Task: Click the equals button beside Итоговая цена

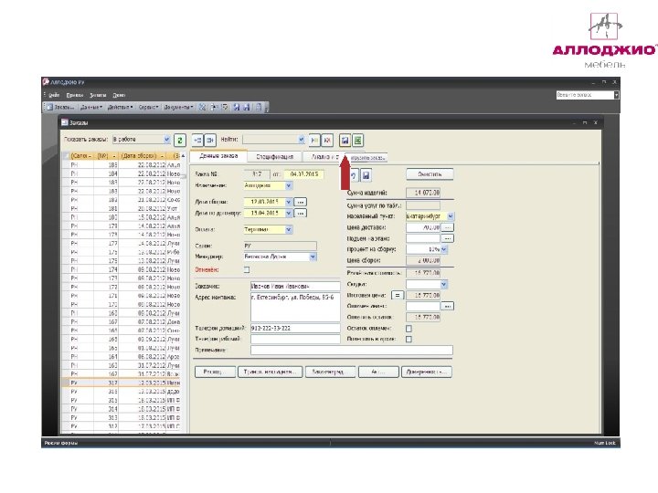Action: (398, 295)
